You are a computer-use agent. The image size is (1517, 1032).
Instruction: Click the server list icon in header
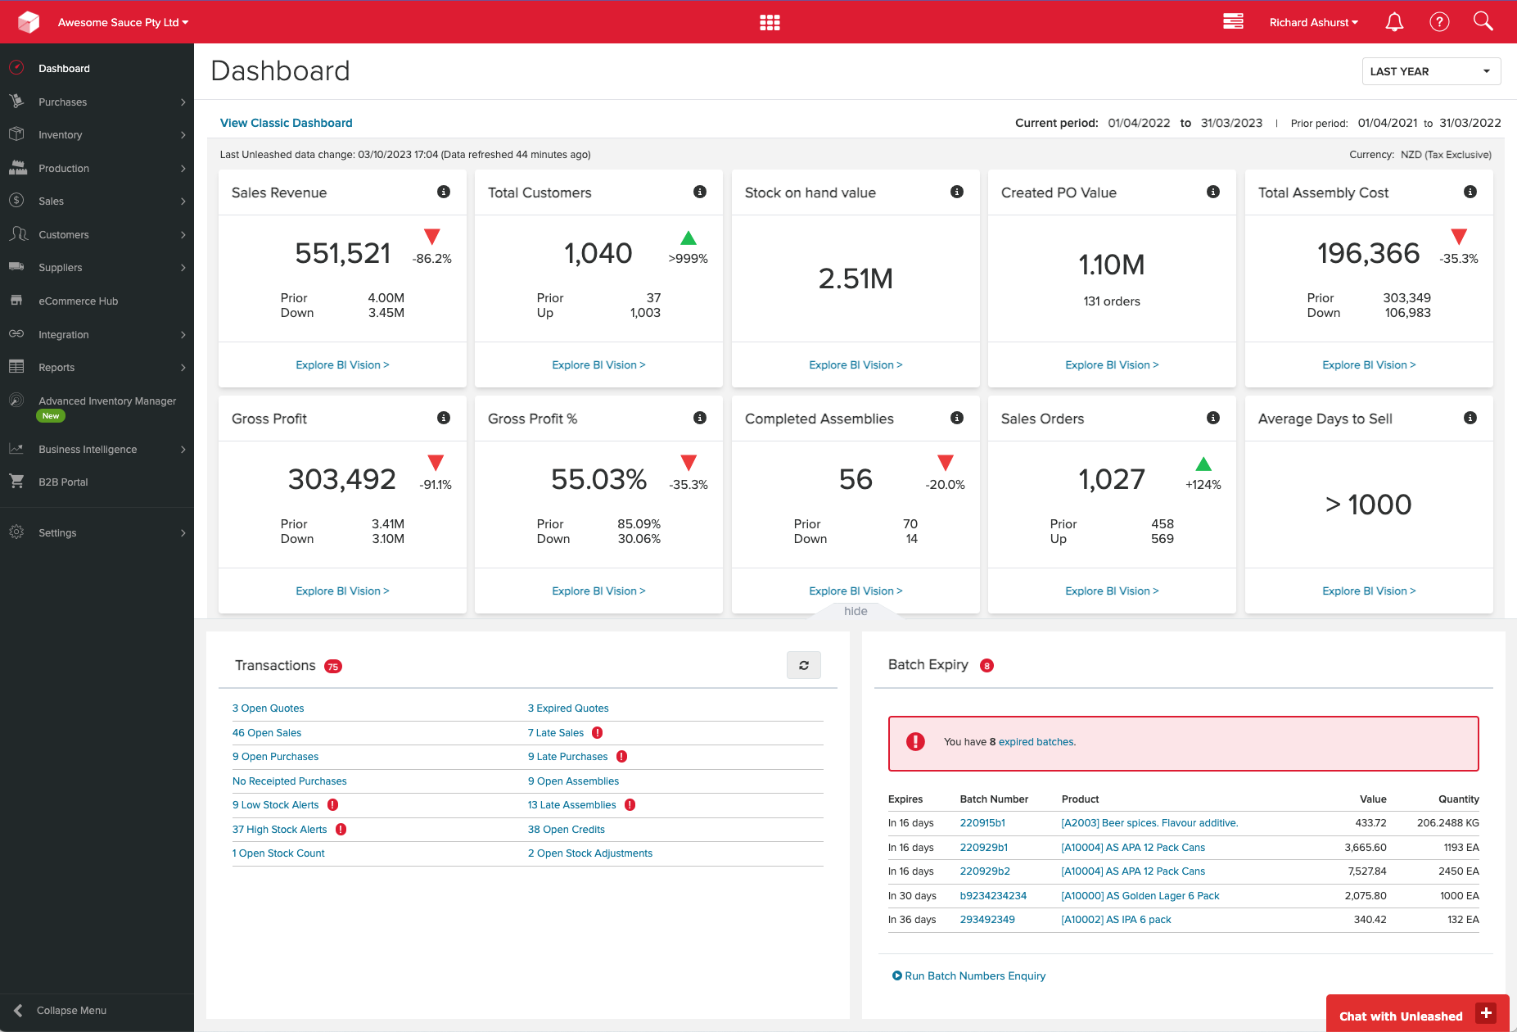(1233, 21)
